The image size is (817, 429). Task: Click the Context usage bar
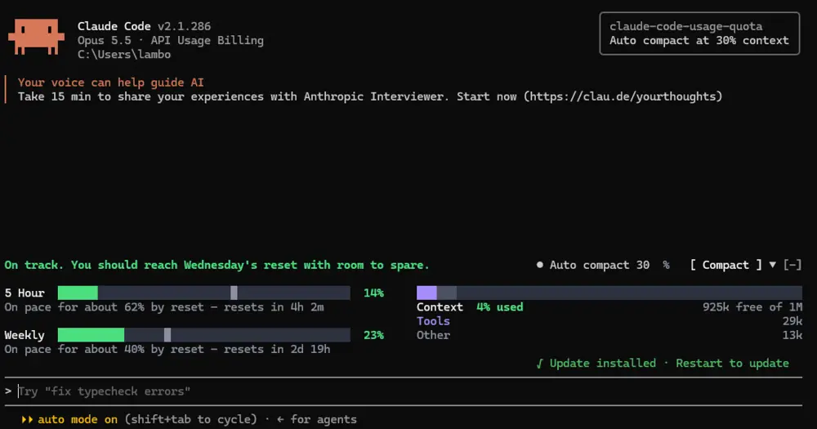[609, 293]
